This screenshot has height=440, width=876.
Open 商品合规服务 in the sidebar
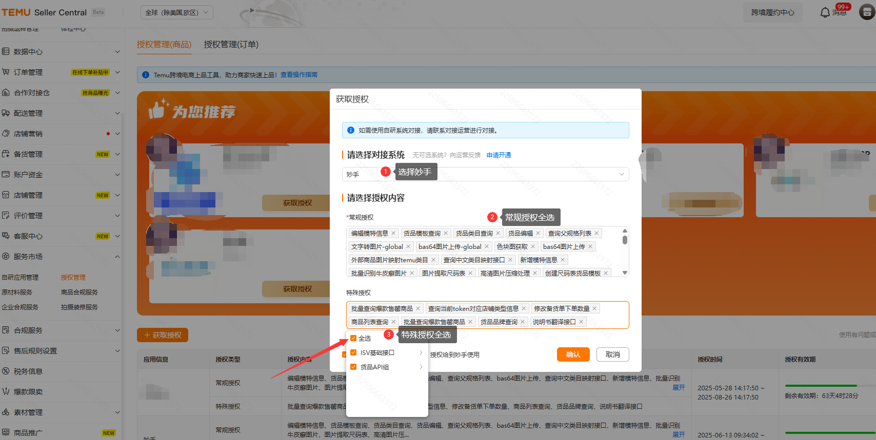tap(79, 292)
